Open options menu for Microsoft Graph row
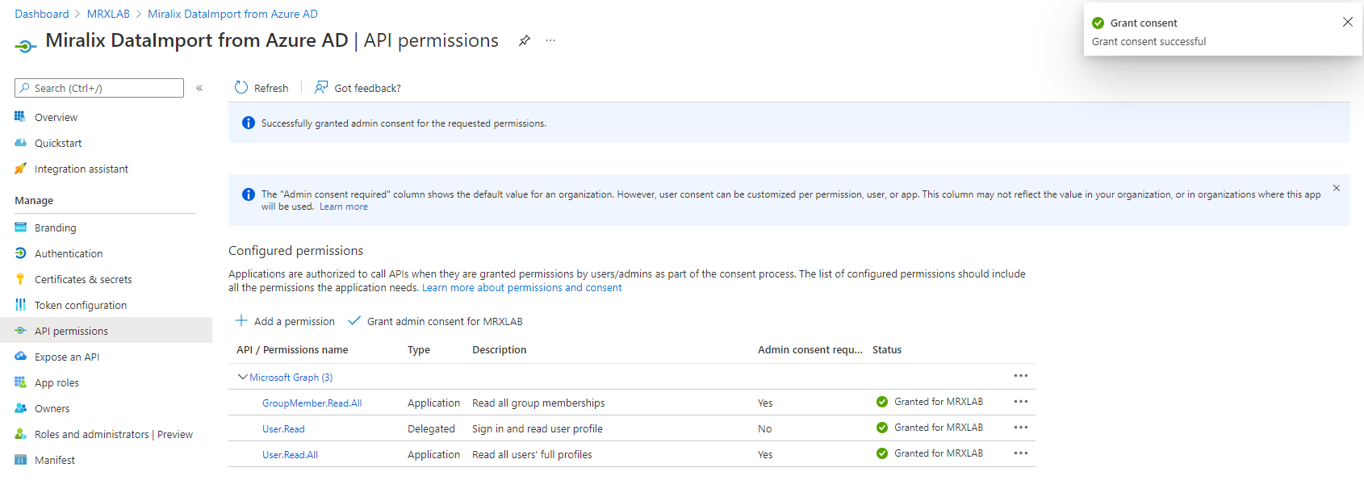The height and width of the screenshot is (480, 1364). [x=1021, y=376]
